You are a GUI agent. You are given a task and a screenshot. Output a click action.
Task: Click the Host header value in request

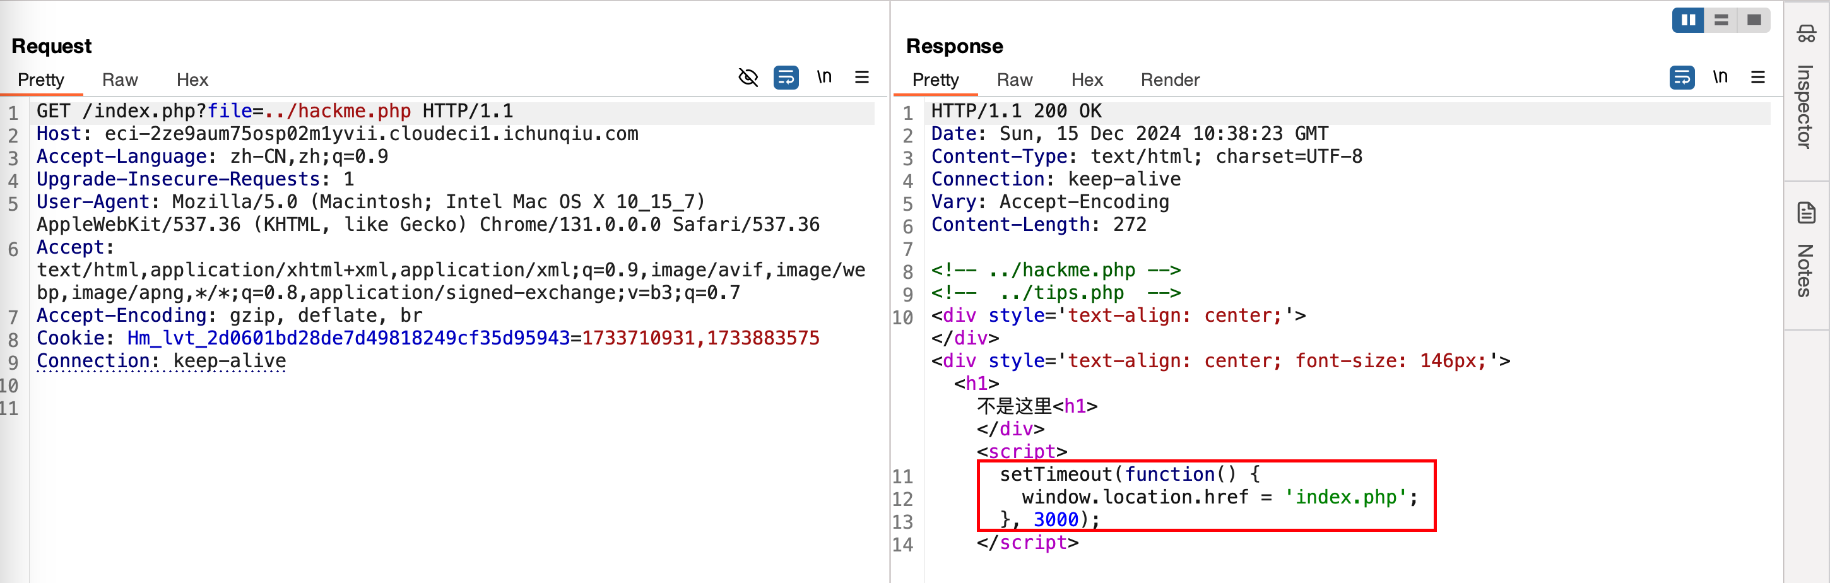372,134
